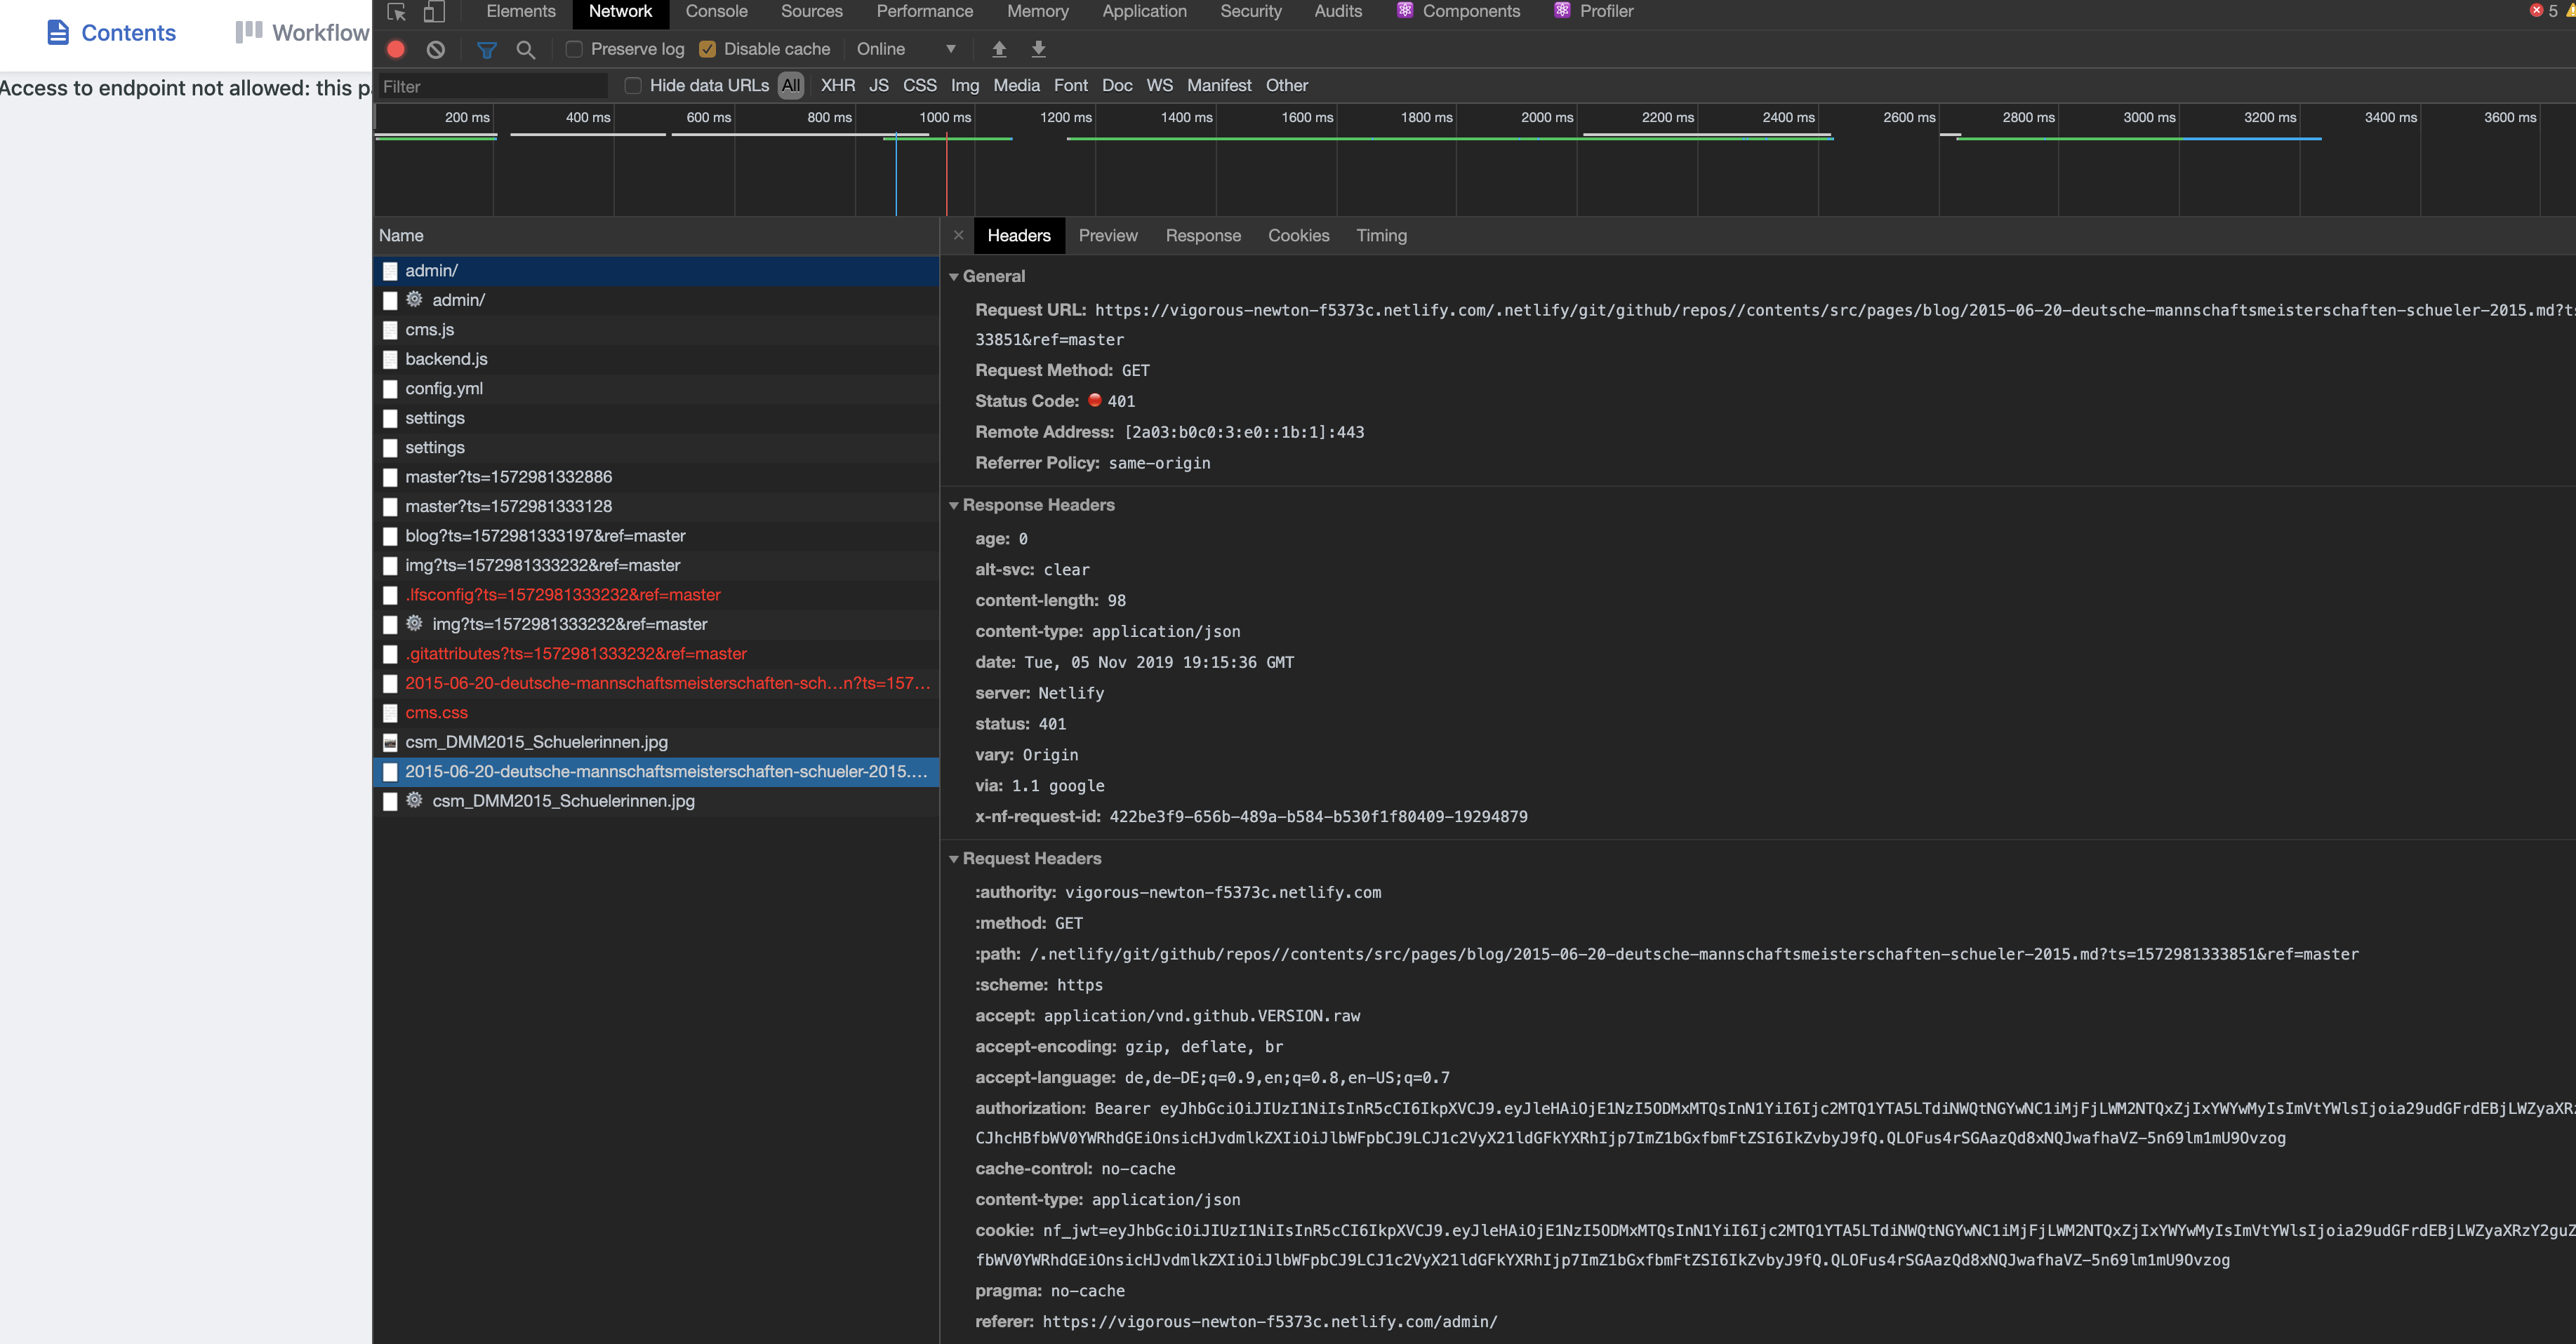The width and height of the screenshot is (2576, 1344).
Task: Open the Timing tab in request details
Action: (1381, 236)
